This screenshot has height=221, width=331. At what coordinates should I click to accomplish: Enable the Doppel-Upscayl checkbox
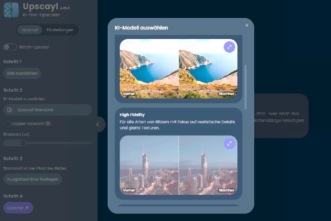(x=7, y=124)
